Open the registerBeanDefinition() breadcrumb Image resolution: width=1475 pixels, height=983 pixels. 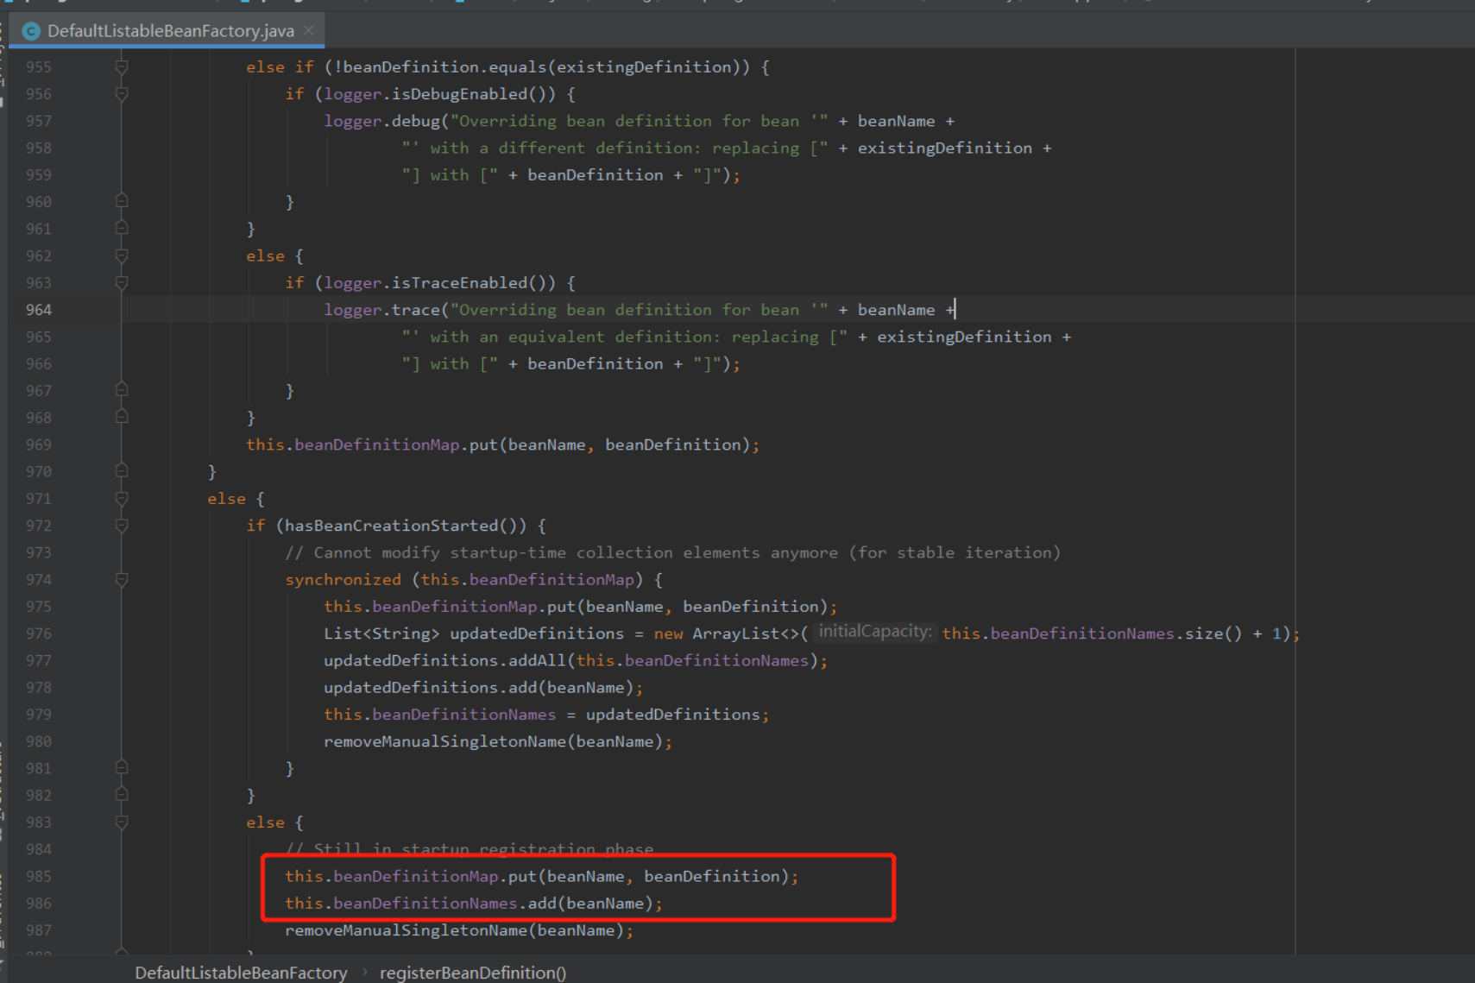pyautogui.click(x=472, y=973)
